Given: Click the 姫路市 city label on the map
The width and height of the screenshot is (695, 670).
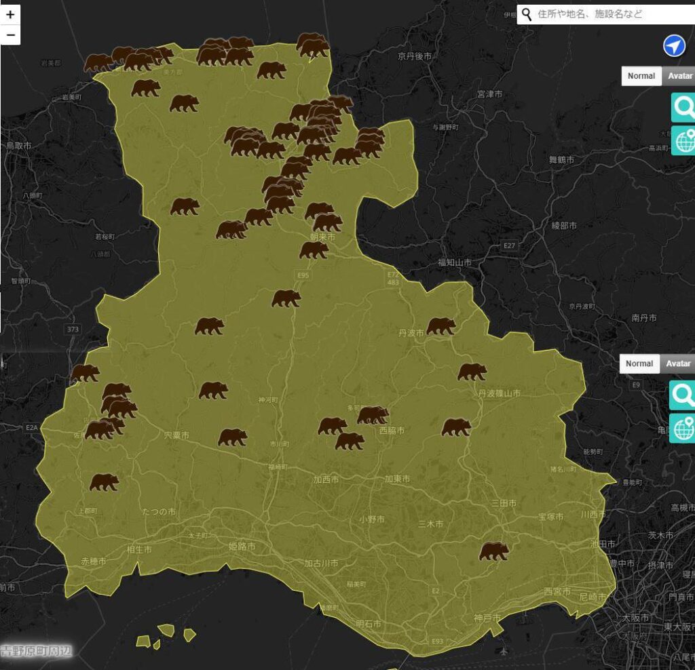Looking at the screenshot, I should pyautogui.click(x=242, y=546).
